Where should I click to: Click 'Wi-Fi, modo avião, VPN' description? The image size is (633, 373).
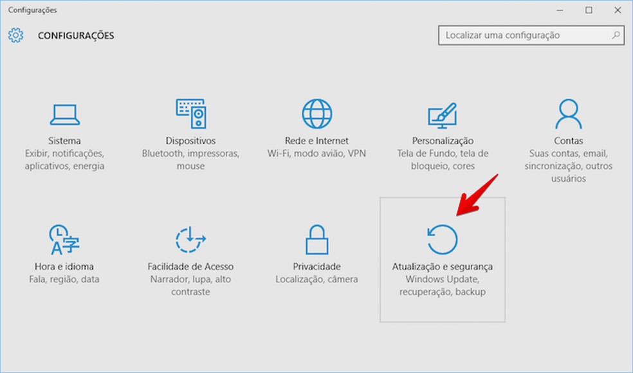[316, 154]
